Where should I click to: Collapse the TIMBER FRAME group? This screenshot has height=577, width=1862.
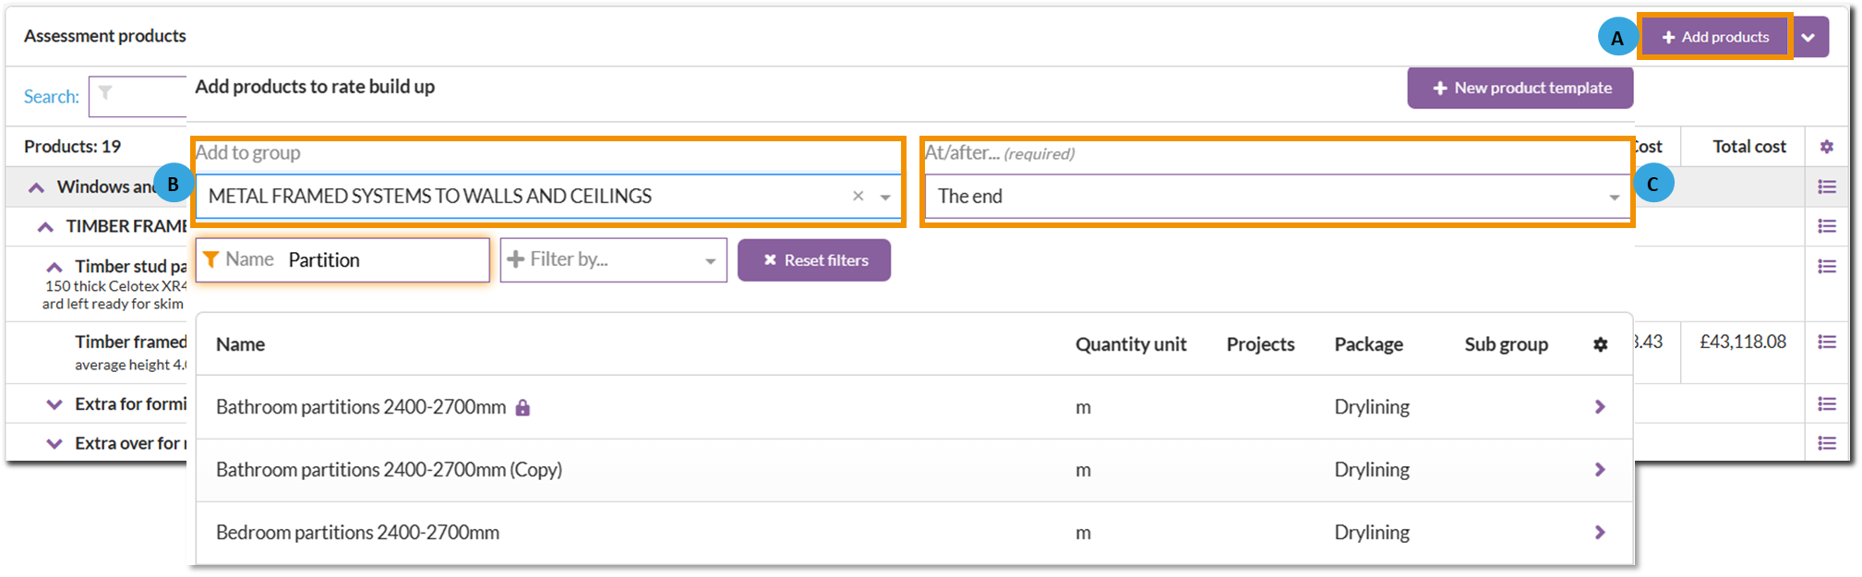45,227
